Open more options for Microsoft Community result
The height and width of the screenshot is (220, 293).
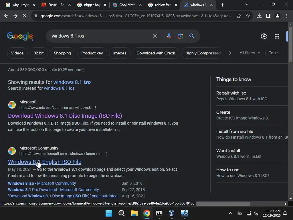click(106, 154)
